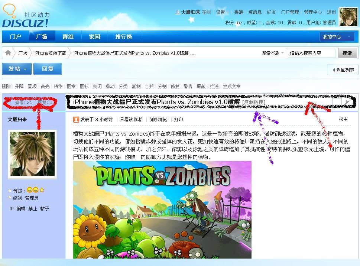Switch to the 广场 tab in the blue navigation bar
Screen dimensions: 360x266
click(42, 36)
